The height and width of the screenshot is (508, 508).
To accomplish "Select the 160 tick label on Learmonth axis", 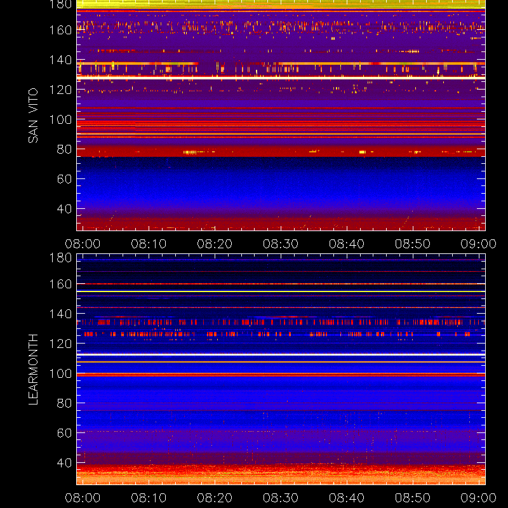I will click(60, 284).
